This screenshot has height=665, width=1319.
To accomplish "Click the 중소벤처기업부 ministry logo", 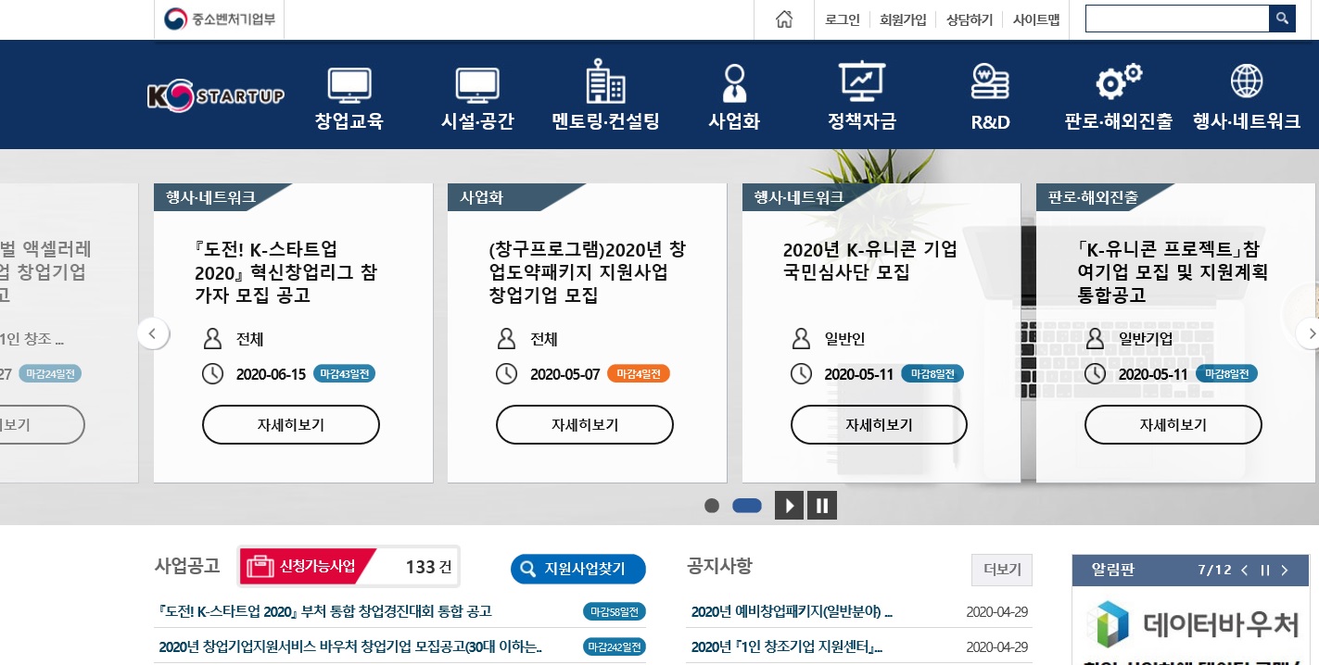I will coord(220,19).
